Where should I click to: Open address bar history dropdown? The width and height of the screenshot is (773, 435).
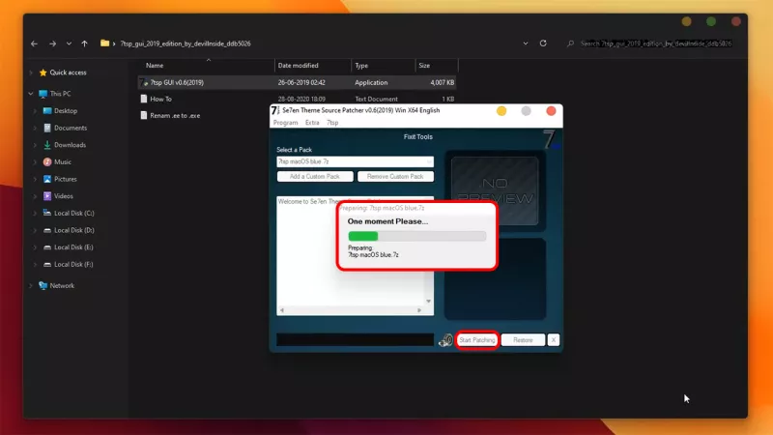526,43
